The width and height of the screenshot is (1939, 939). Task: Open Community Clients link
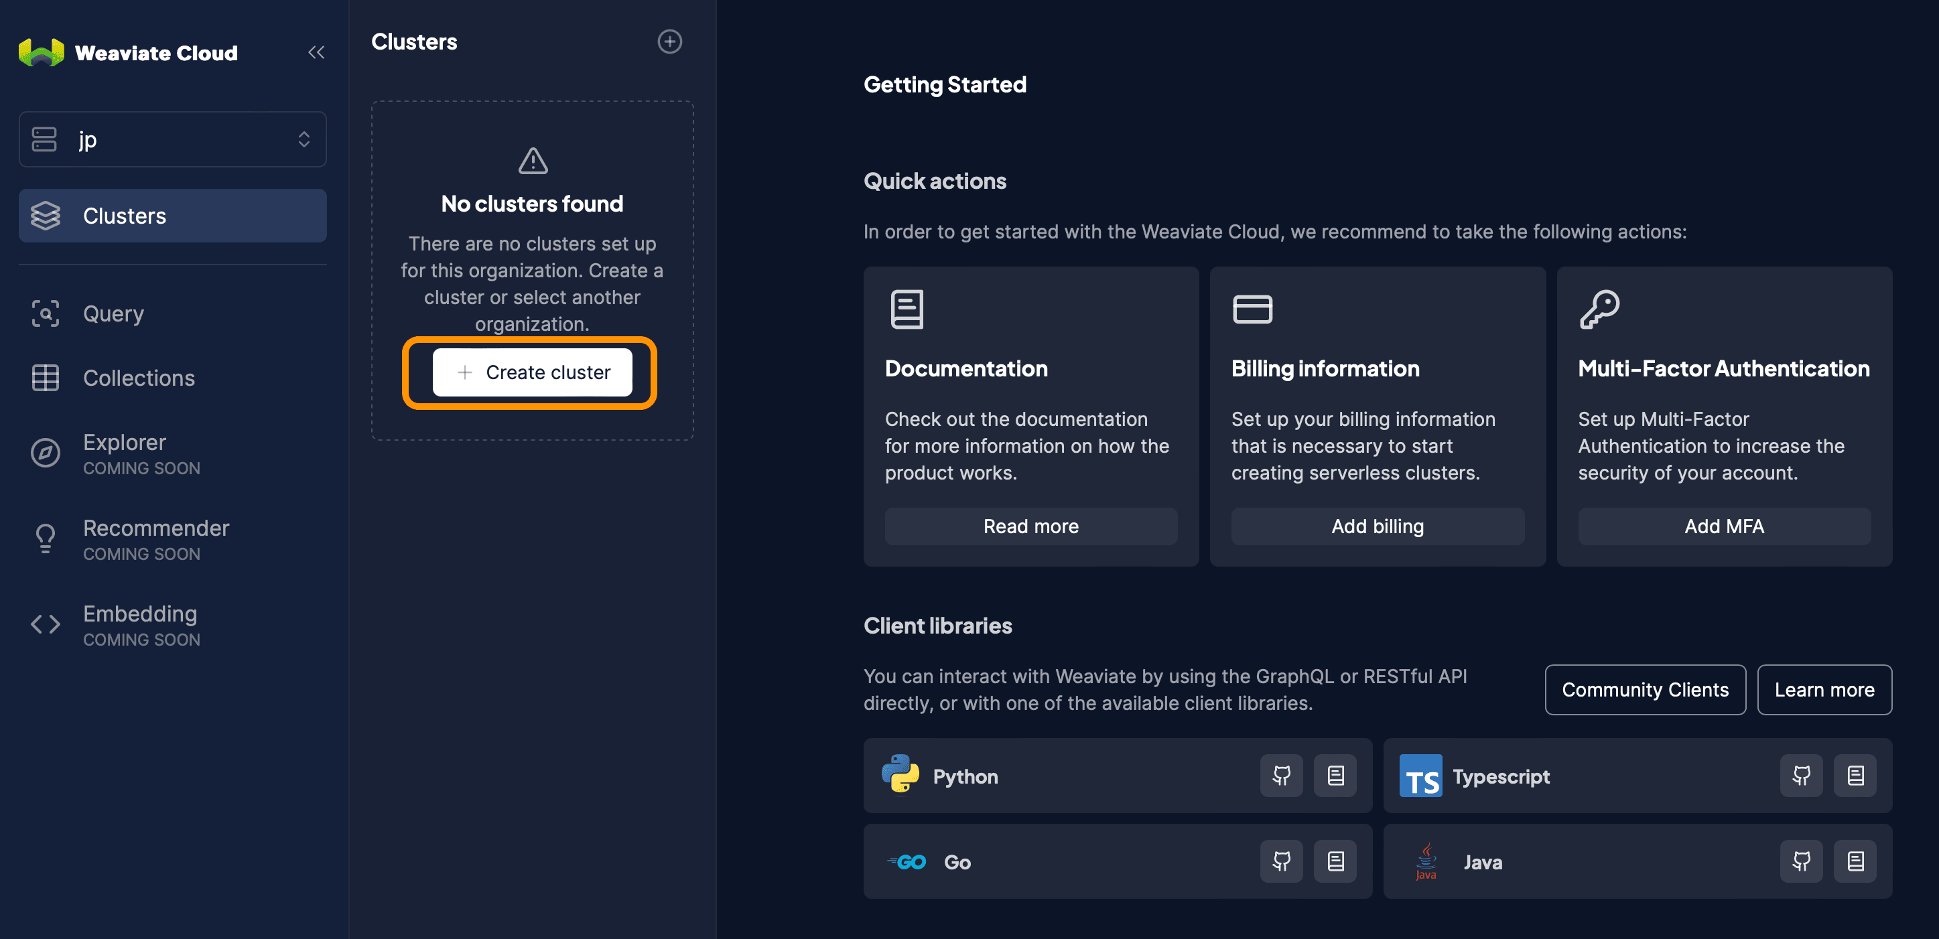click(1645, 690)
